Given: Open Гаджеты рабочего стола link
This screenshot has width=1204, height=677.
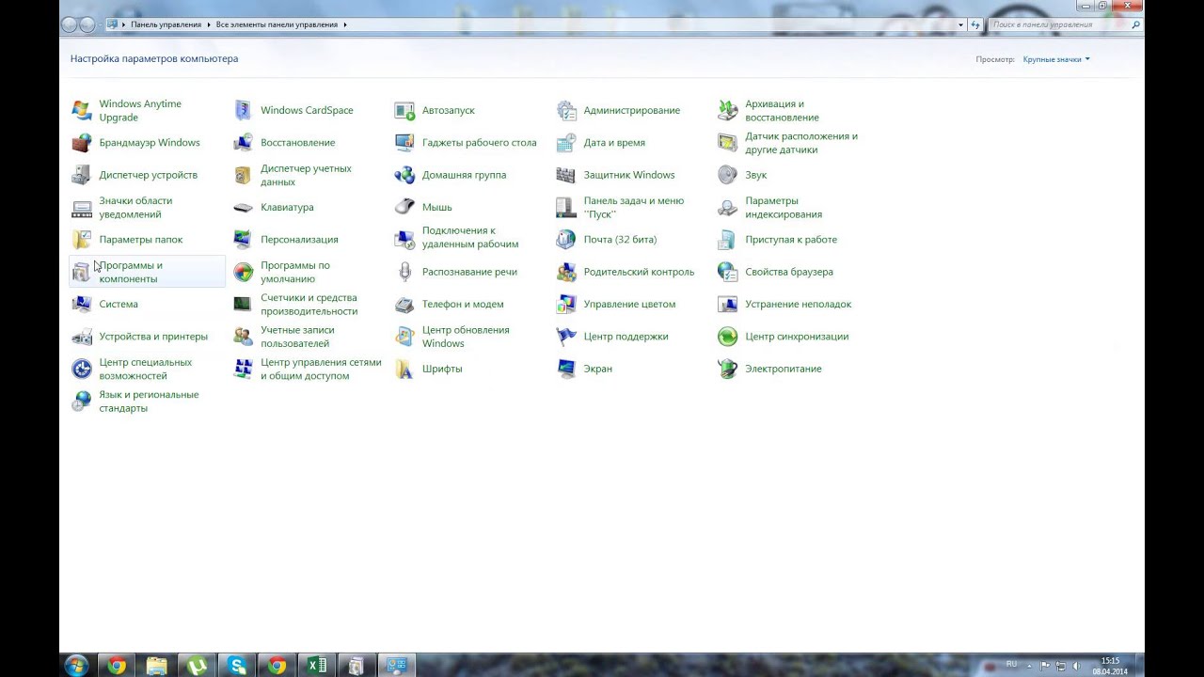Looking at the screenshot, I should 479,143.
